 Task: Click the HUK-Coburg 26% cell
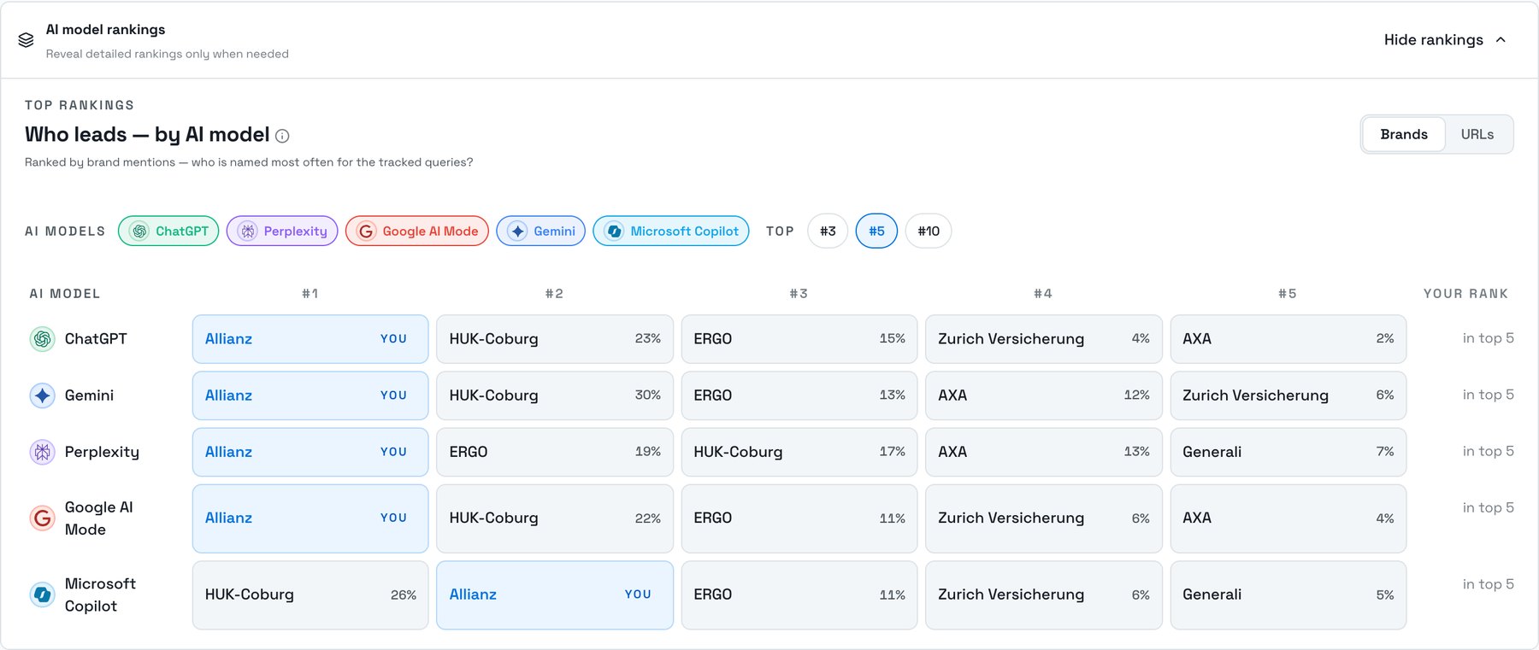pos(310,595)
